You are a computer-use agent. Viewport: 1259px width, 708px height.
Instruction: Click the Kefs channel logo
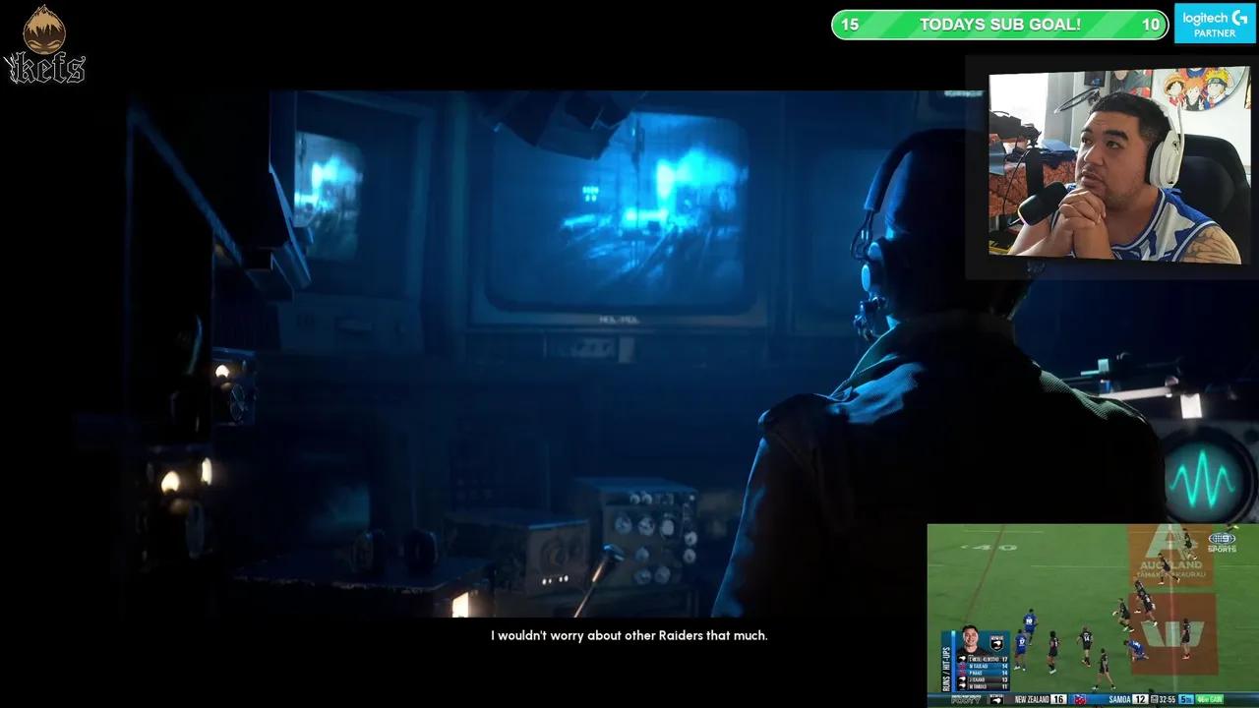pyautogui.click(x=45, y=45)
